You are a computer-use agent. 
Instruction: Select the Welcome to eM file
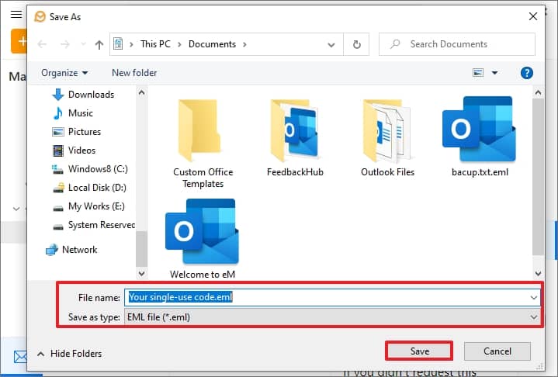point(203,239)
